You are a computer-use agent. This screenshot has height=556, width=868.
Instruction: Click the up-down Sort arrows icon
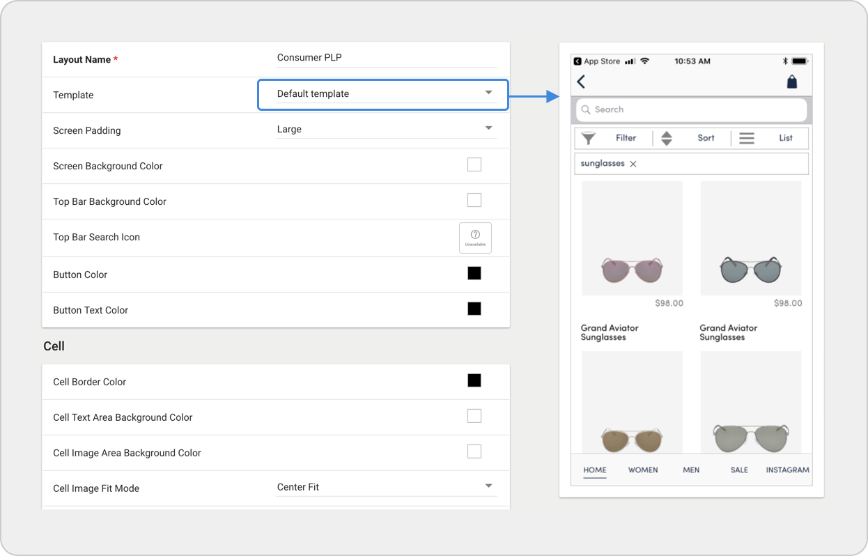[x=667, y=138]
